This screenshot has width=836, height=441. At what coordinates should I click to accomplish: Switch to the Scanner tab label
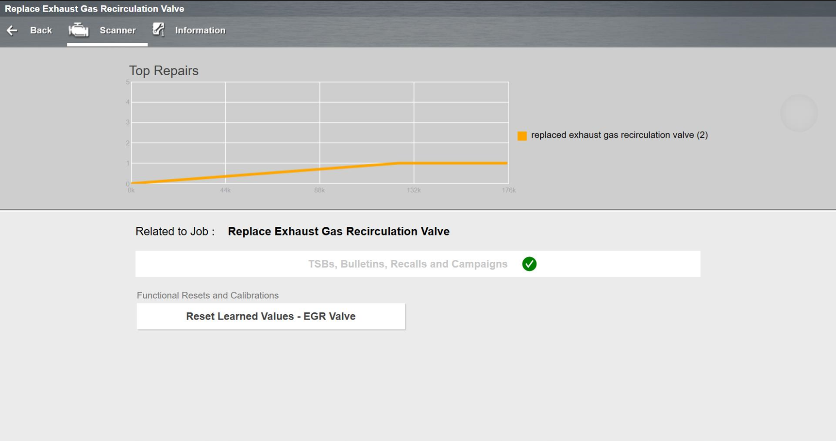[117, 31]
